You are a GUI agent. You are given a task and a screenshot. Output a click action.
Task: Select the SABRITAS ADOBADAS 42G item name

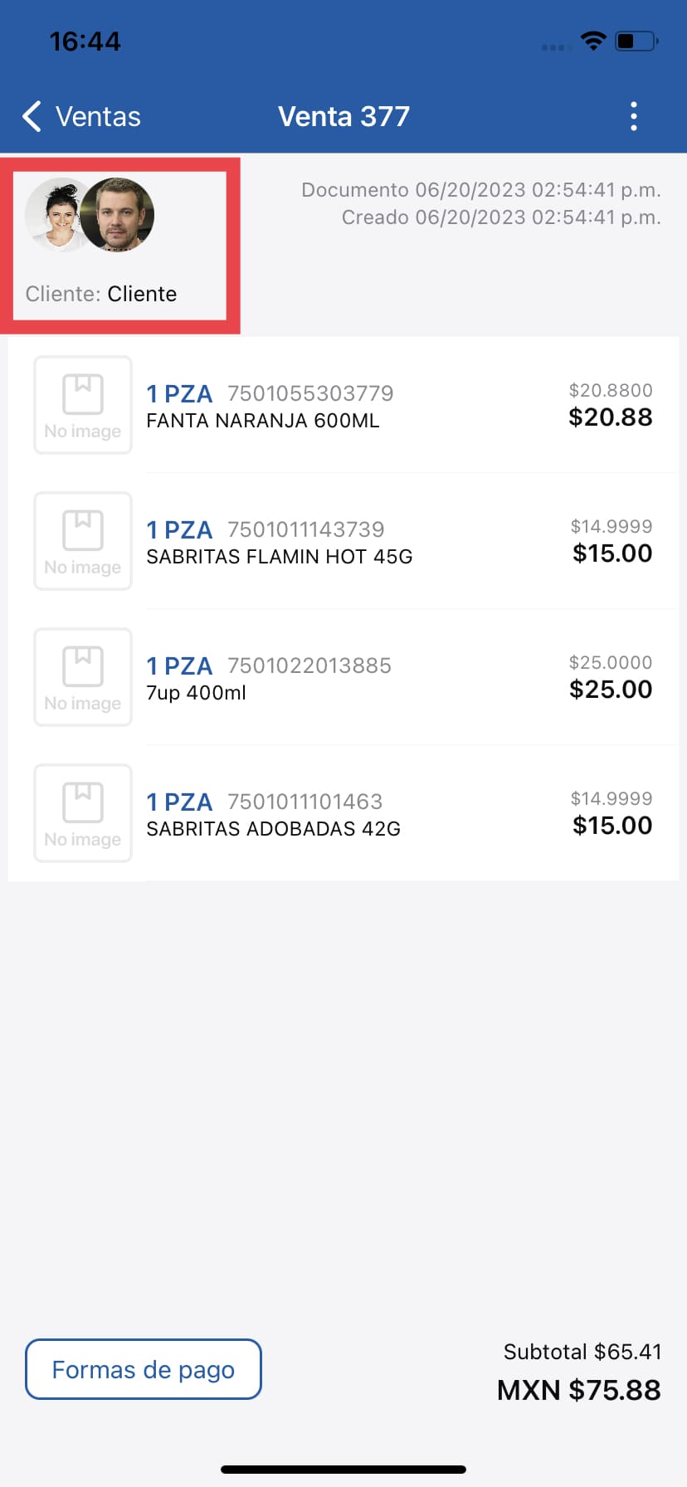coord(274,829)
